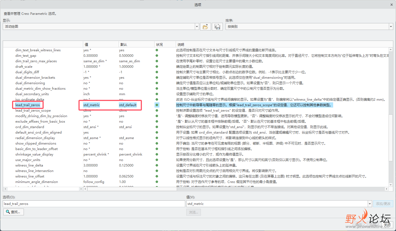Image resolution: width=396 pixels, height=231 pixels.
Task: Click the 状况 column header
Action: [x=165, y=44]
